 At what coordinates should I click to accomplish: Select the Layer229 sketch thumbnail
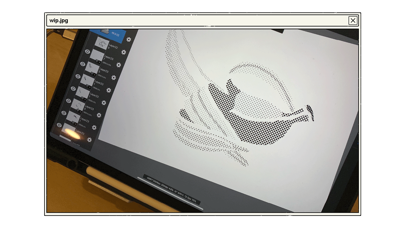pos(102,43)
